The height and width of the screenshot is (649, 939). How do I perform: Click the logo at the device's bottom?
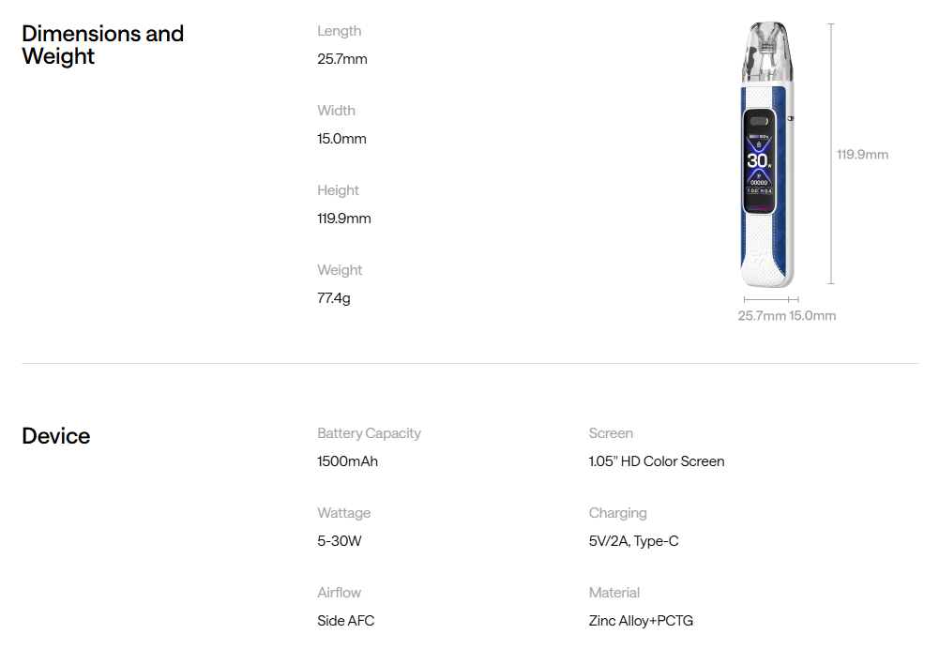pos(758,255)
